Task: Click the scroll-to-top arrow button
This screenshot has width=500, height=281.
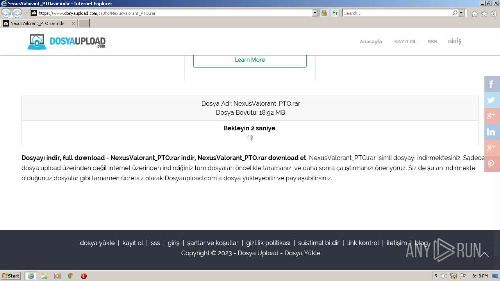Action: click(x=484, y=254)
